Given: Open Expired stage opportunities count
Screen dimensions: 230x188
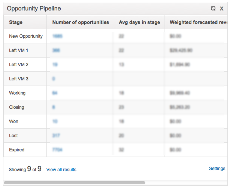Looking at the screenshot, I should coord(57,150).
